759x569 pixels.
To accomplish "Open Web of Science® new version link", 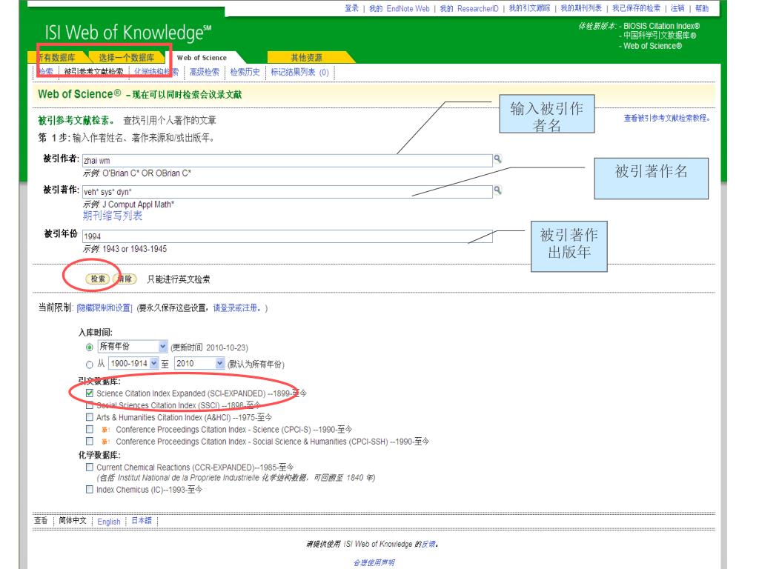I will (652, 46).
